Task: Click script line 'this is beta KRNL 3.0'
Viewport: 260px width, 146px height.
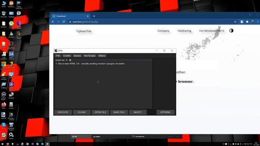Action: tap(91, 64)
